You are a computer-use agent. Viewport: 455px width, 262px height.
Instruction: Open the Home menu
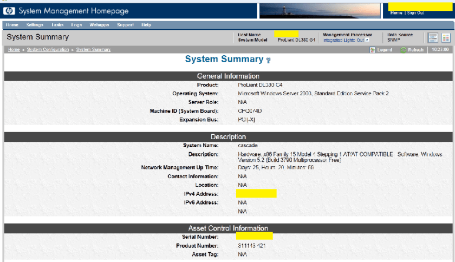click(12, 25)
